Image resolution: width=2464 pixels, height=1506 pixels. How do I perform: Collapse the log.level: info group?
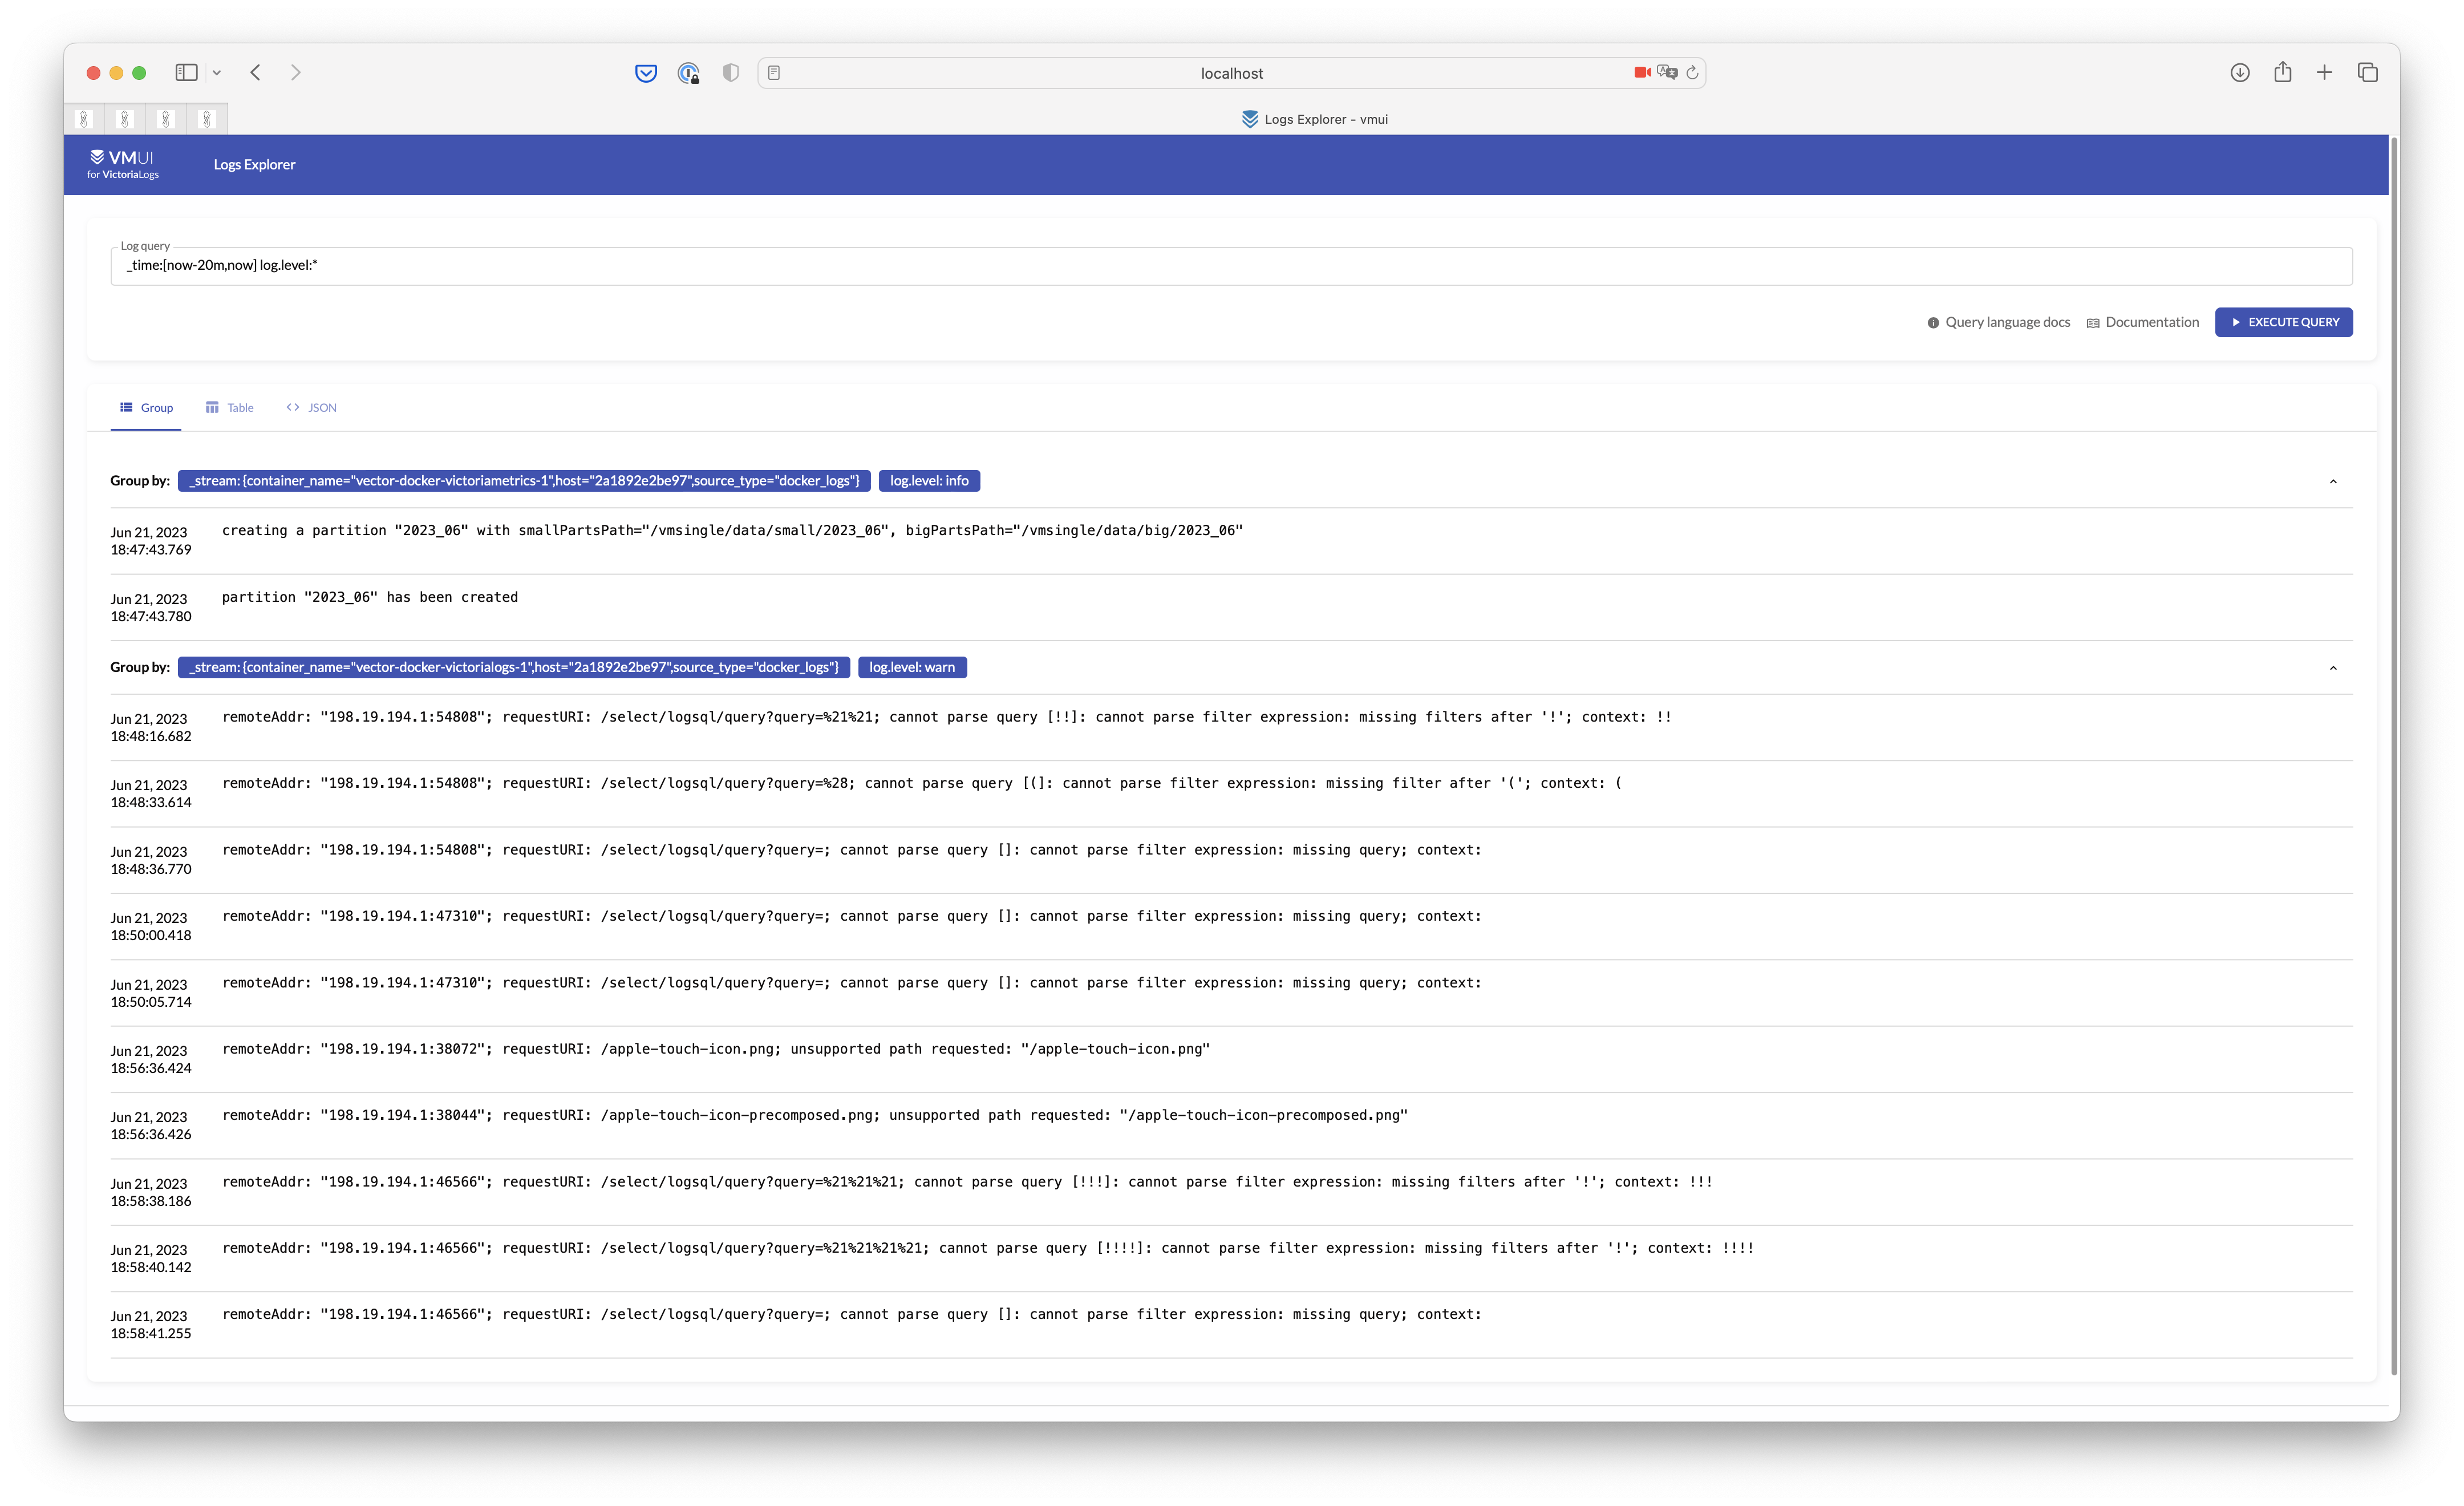click(x=2333, y=481)
